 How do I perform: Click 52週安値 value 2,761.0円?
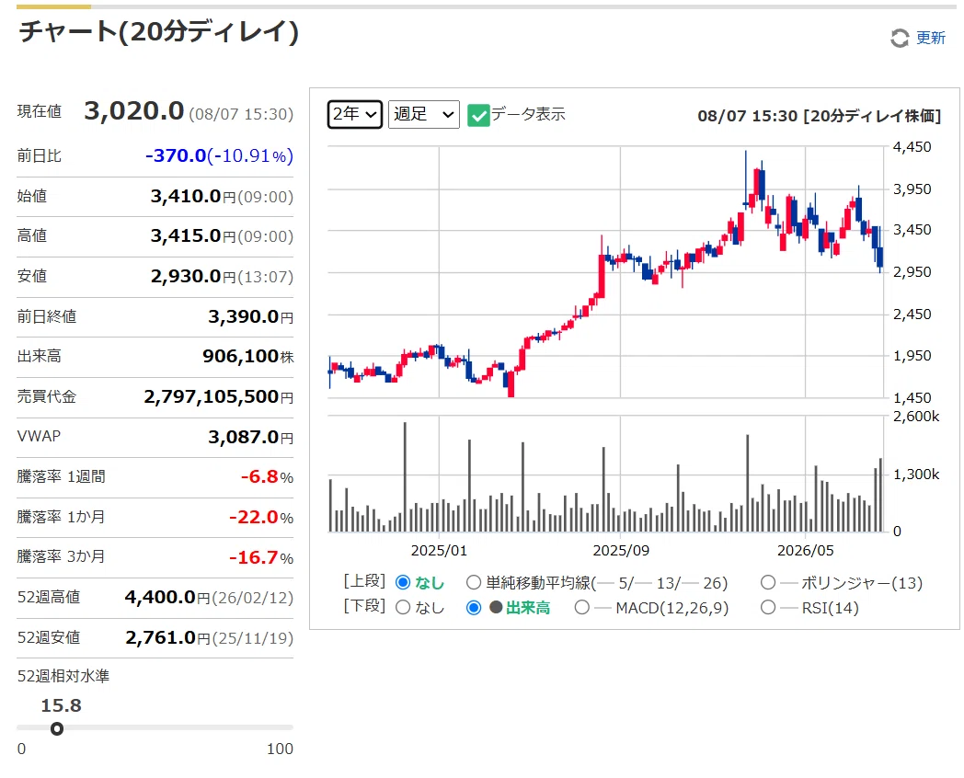click(x=167, y=638)
